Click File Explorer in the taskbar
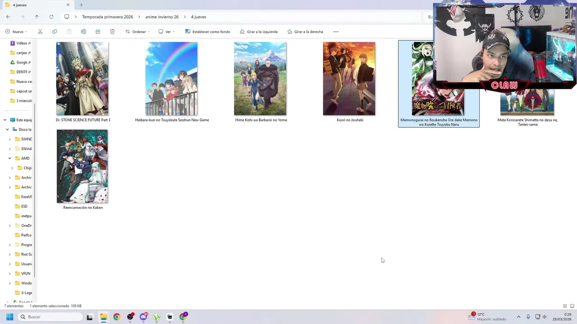 pyautogui.click(x=103, y=317)
